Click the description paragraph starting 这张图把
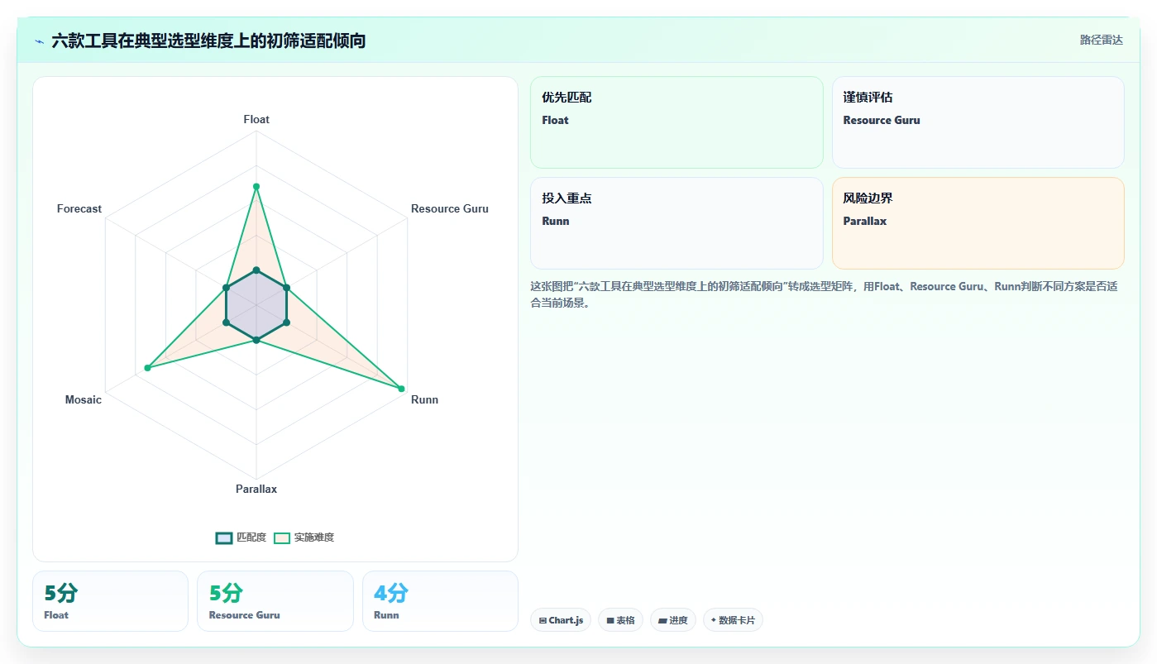Viewport: 1157px width, 664px height. tap(824, 294)
